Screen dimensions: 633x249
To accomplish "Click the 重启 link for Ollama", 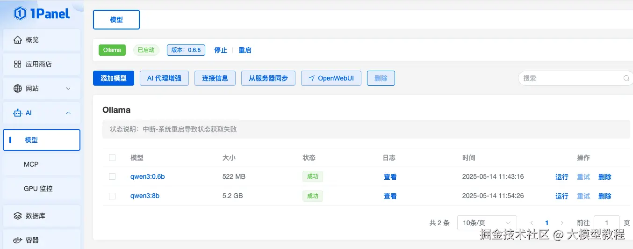I will (245, 50).
